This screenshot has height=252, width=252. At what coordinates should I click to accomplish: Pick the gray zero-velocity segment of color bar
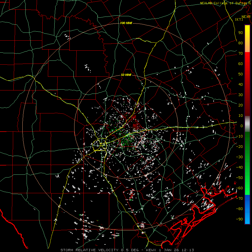247,124
